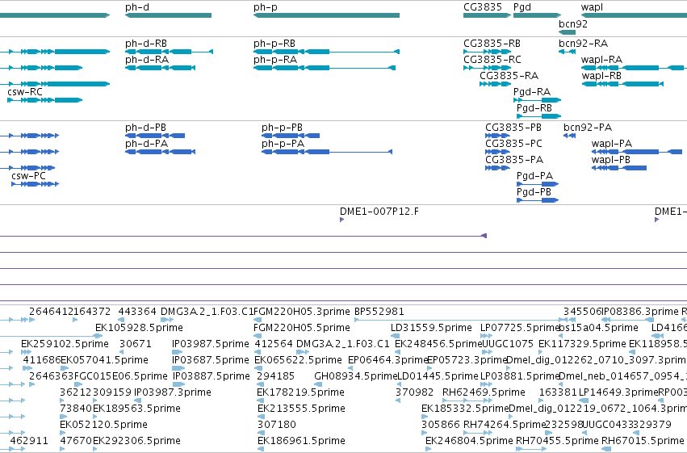
Task: Click the EK105928.5prime EST label
Action: 139,328
